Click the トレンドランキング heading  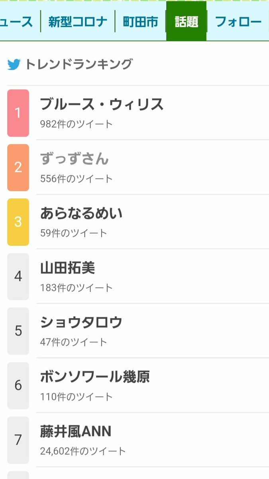coord(79,64)
